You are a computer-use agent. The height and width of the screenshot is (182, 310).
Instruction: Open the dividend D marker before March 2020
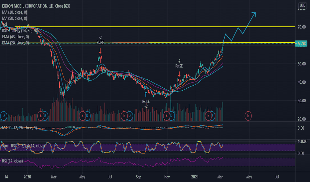pyautogui.click(x=46, y=116)
